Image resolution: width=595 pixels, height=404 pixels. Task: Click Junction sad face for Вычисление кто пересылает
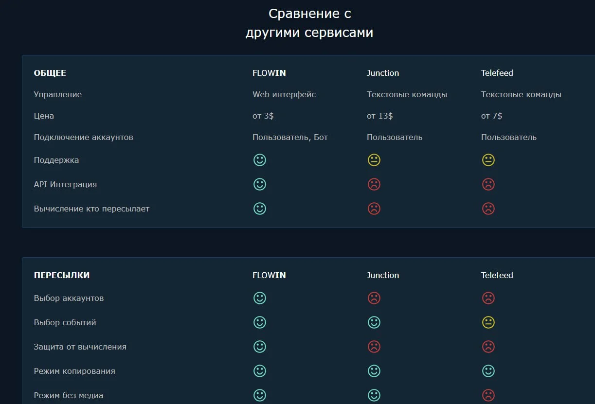click(374, 209)
